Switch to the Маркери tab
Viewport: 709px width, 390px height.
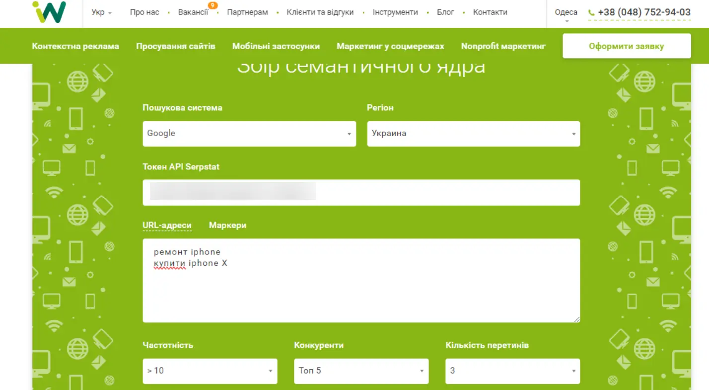[227, 226]
